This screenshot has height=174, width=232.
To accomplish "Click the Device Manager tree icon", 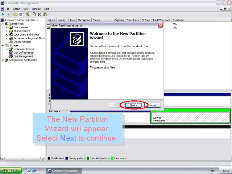I will (11, 42).
